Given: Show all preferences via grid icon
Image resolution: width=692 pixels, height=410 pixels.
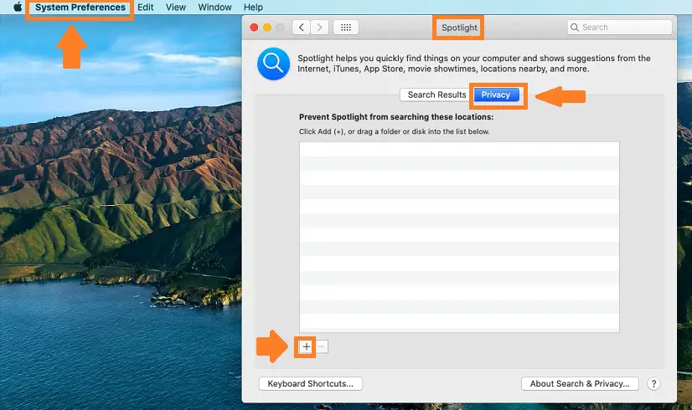Looking at the screenshot, I should tap(346, 28).
